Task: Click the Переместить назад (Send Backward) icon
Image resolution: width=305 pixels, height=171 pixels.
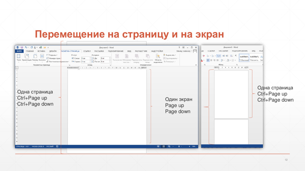Action: (x=147, y=56)
